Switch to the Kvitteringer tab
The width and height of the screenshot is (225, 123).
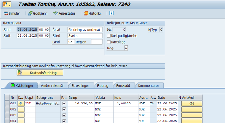(x=22, y=86)
